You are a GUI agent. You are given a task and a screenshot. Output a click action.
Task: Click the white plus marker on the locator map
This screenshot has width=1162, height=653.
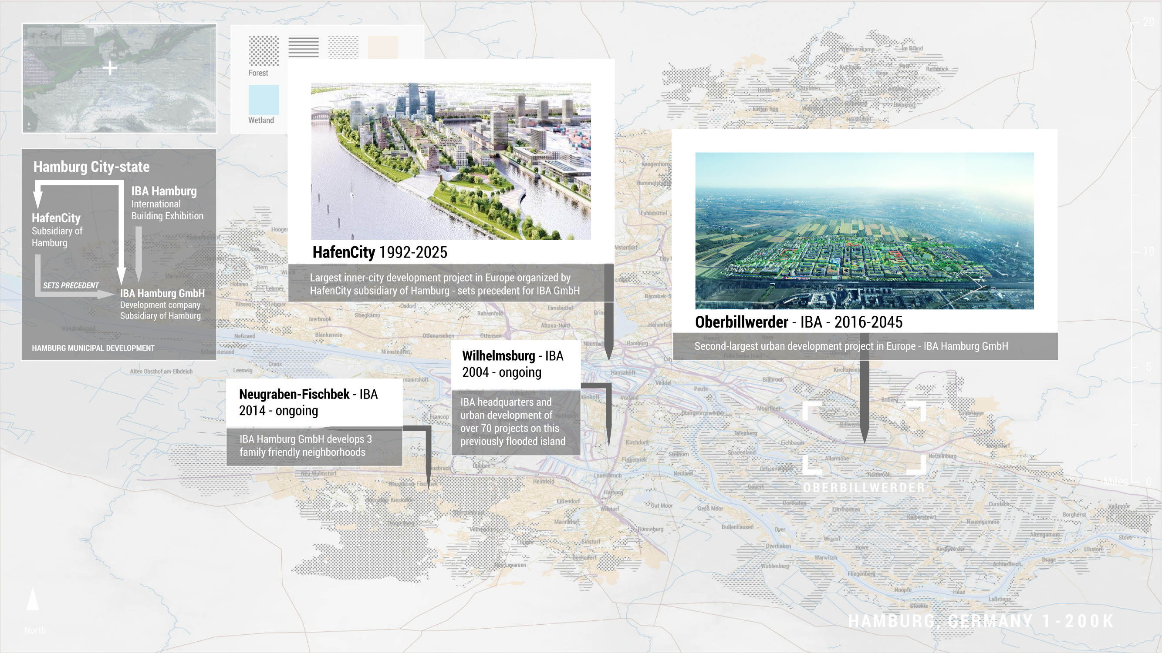[110, 68]
